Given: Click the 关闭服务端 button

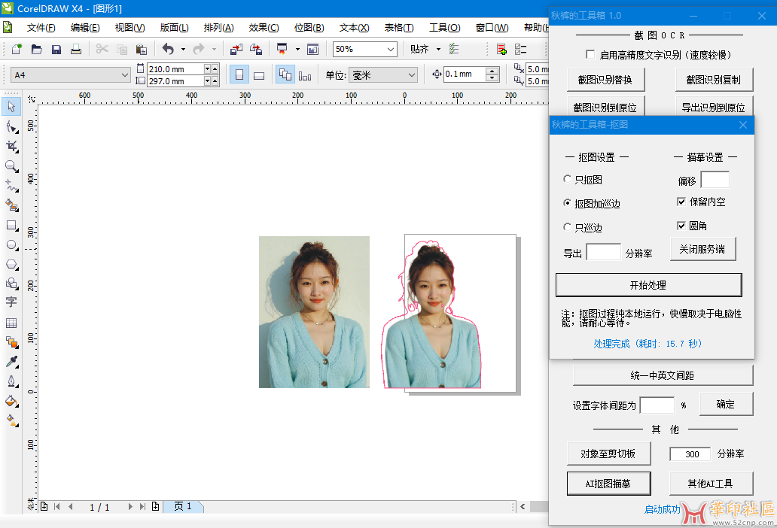Looking at the screenshot, I should point(702,249).
